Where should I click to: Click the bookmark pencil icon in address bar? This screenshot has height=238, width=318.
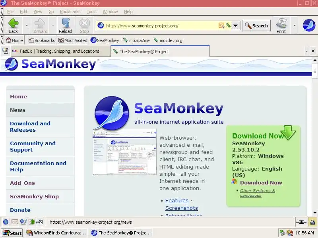tap(228, 25)
